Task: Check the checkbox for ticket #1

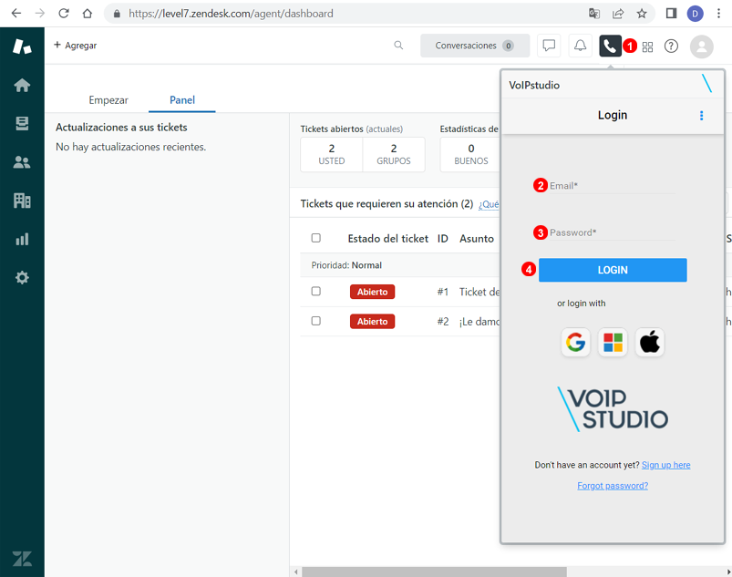Action: (316, 292)
